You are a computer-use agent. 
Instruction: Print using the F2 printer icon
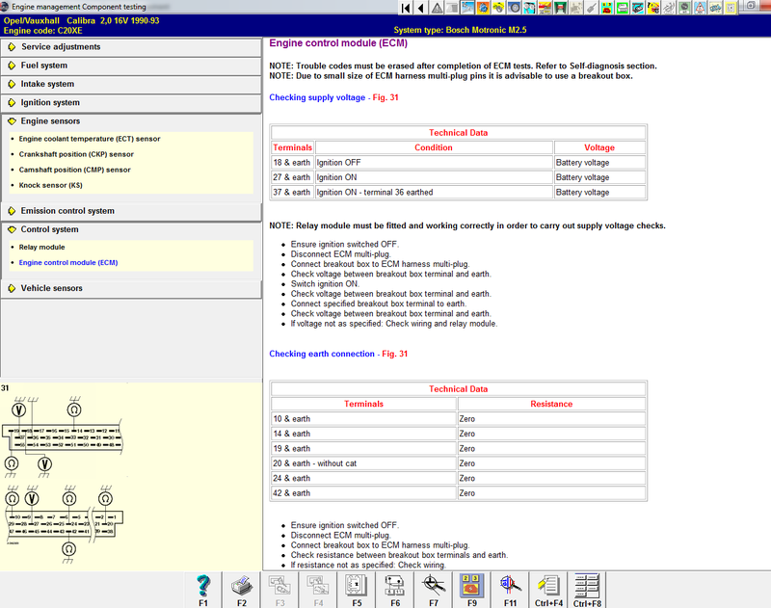(x=242, y=590)
